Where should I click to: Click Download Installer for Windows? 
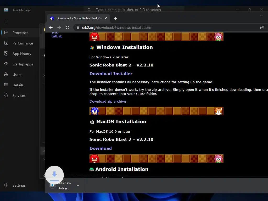click(111, 74)
